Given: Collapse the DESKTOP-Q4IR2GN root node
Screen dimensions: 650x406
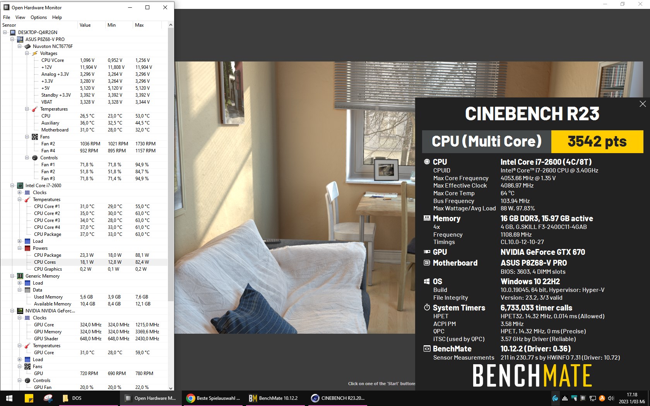Looking at the screenshot, I should (x=5, y=32).
